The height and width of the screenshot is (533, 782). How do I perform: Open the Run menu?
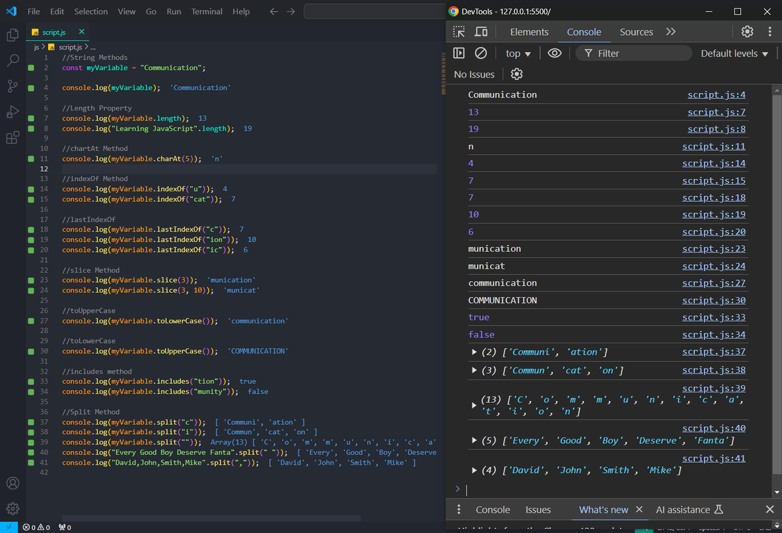coord(174,12)
